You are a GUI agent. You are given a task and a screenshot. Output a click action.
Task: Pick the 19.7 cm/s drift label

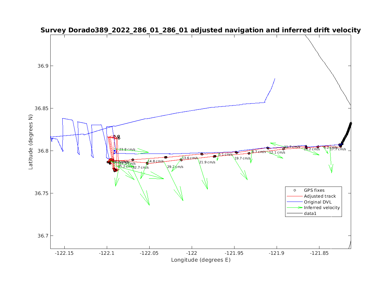(242, 158)
